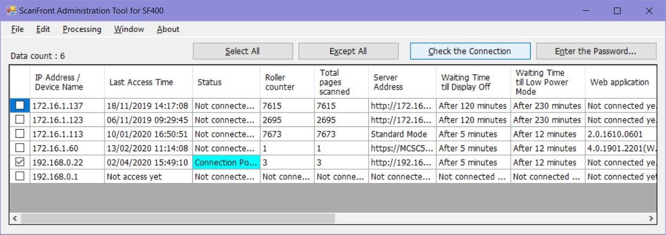Maximize the ScanFront Administration Tool window
The width and height of the screenshot is (666, 235).
[x=617, y=11]
